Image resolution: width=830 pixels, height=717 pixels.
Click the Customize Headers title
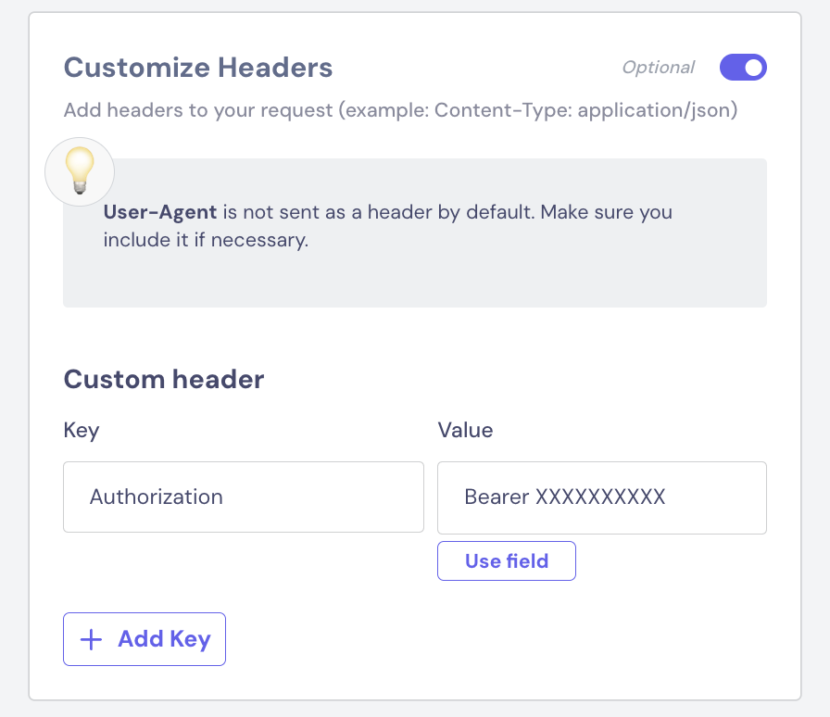pos(198,68)
